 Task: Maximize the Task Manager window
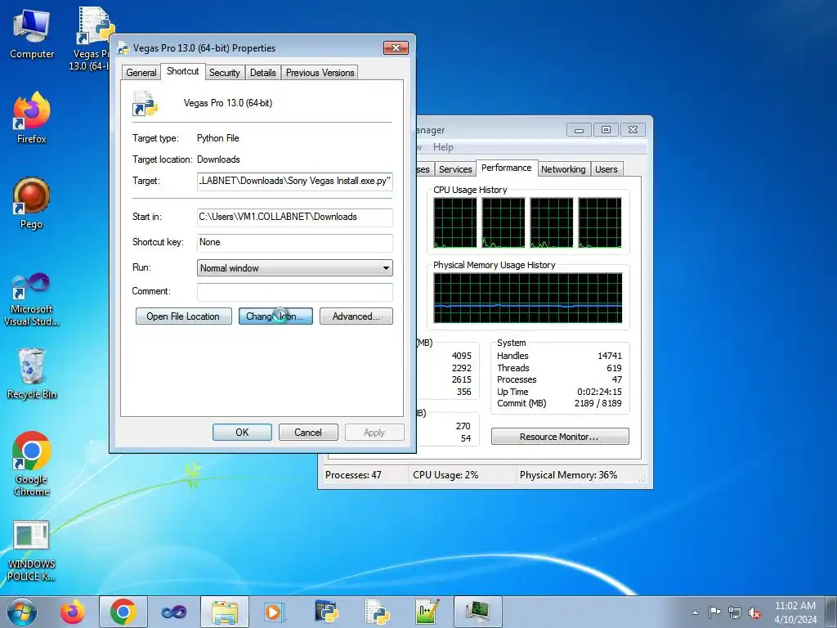pyautogui.click(x=606, y=130)
